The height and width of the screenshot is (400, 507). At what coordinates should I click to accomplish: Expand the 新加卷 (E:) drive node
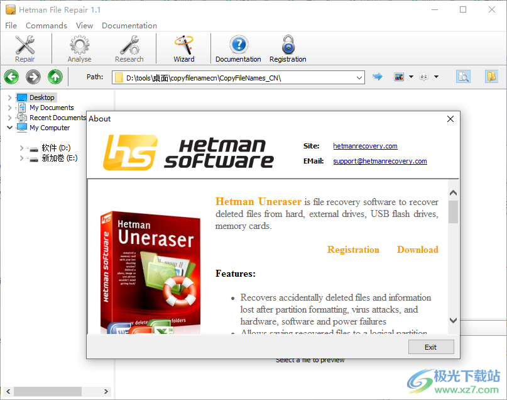(x=21, y=158)
